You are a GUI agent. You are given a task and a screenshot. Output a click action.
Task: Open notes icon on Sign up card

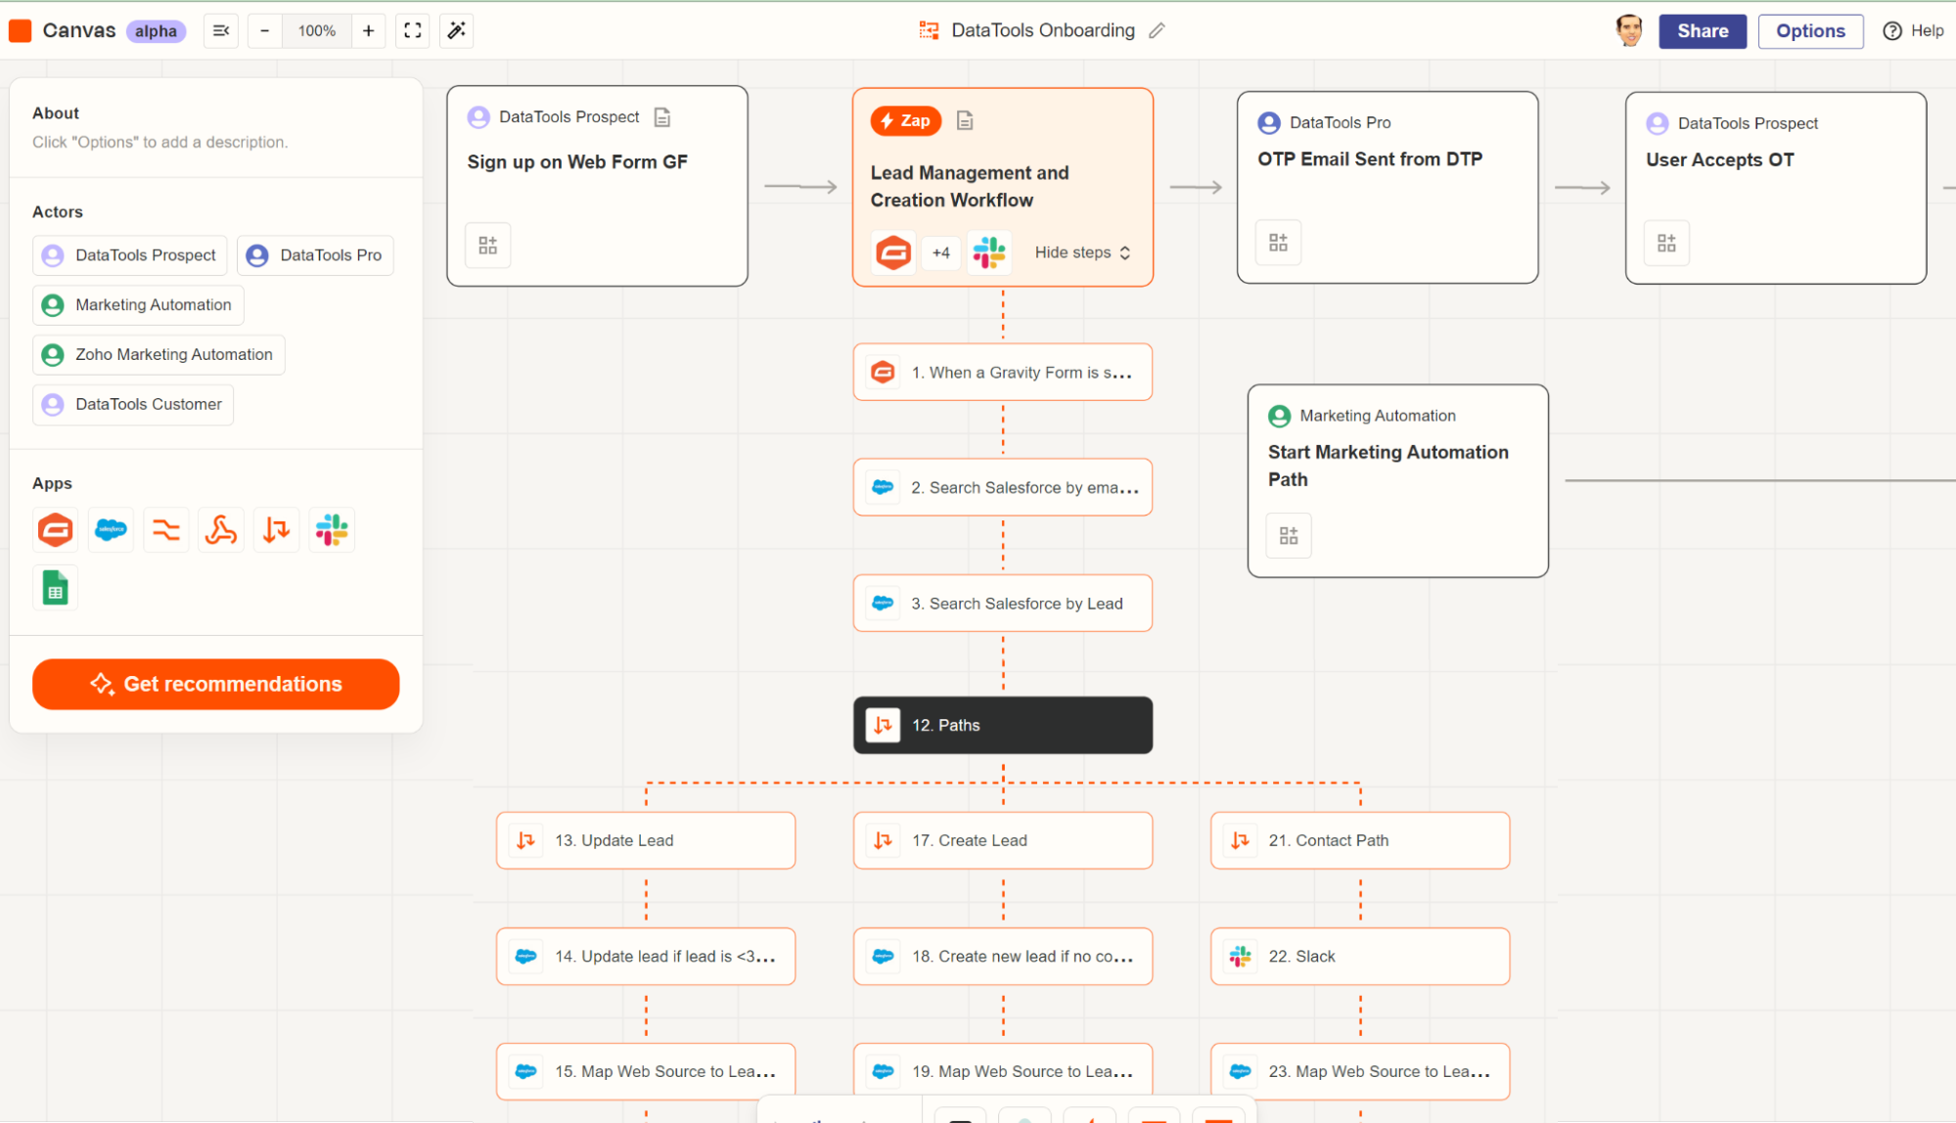[x=662, y=117]
